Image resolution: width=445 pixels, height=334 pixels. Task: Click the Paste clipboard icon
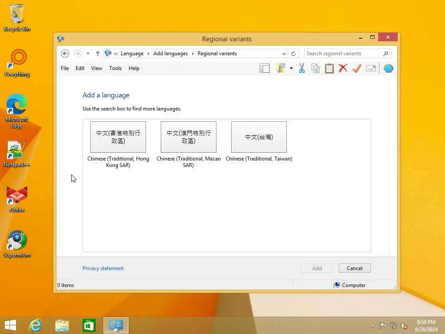tap(329, 68)
